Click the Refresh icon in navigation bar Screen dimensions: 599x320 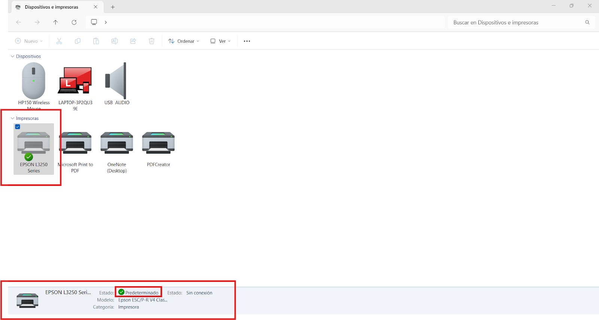[74, 22]
